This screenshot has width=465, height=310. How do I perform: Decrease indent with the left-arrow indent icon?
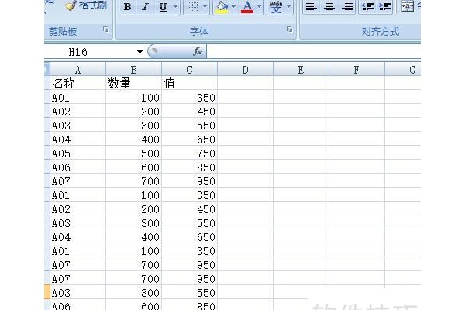[x=367, y=6]
